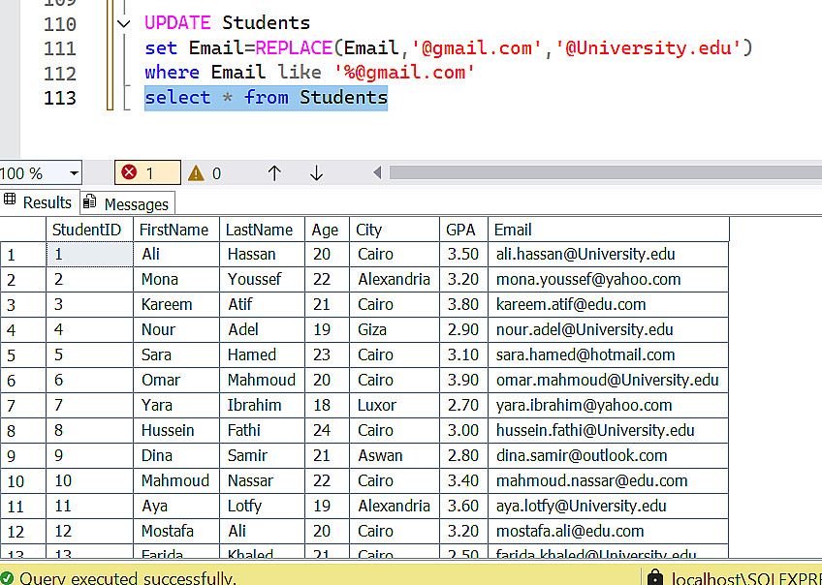Select the City cell 'Aswan'

tap(395, 455)
